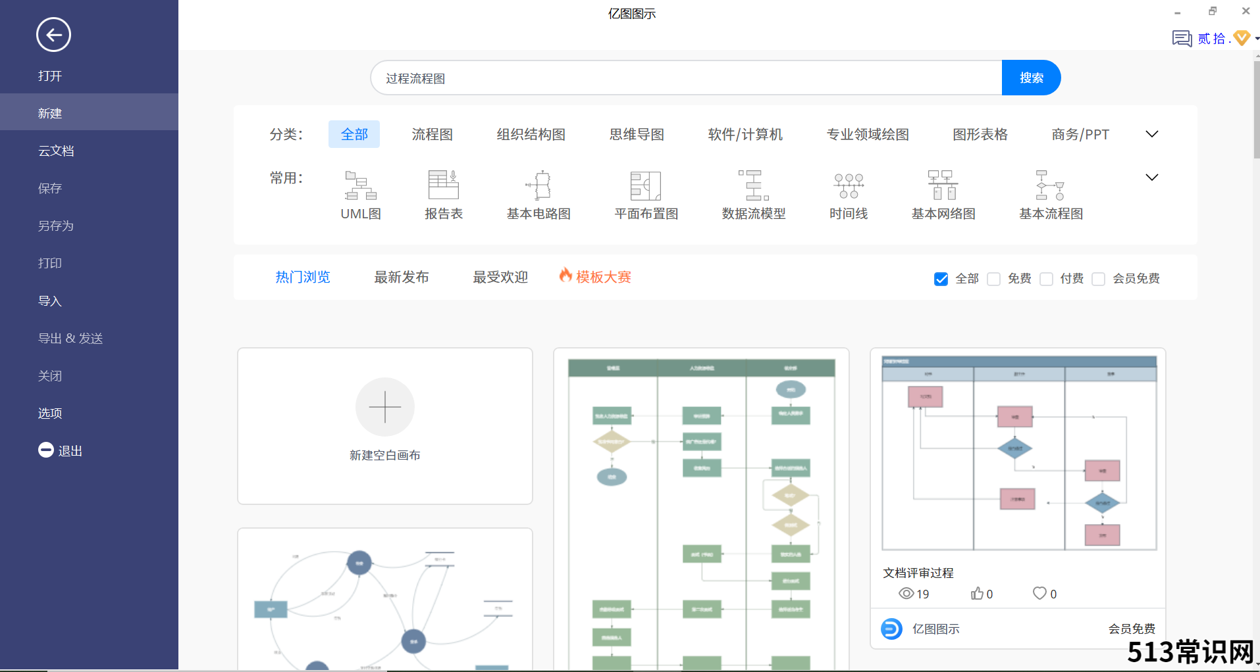Select the 流程图 category tab
Screen dimensions: 1260x672
[x=433, y=134]
